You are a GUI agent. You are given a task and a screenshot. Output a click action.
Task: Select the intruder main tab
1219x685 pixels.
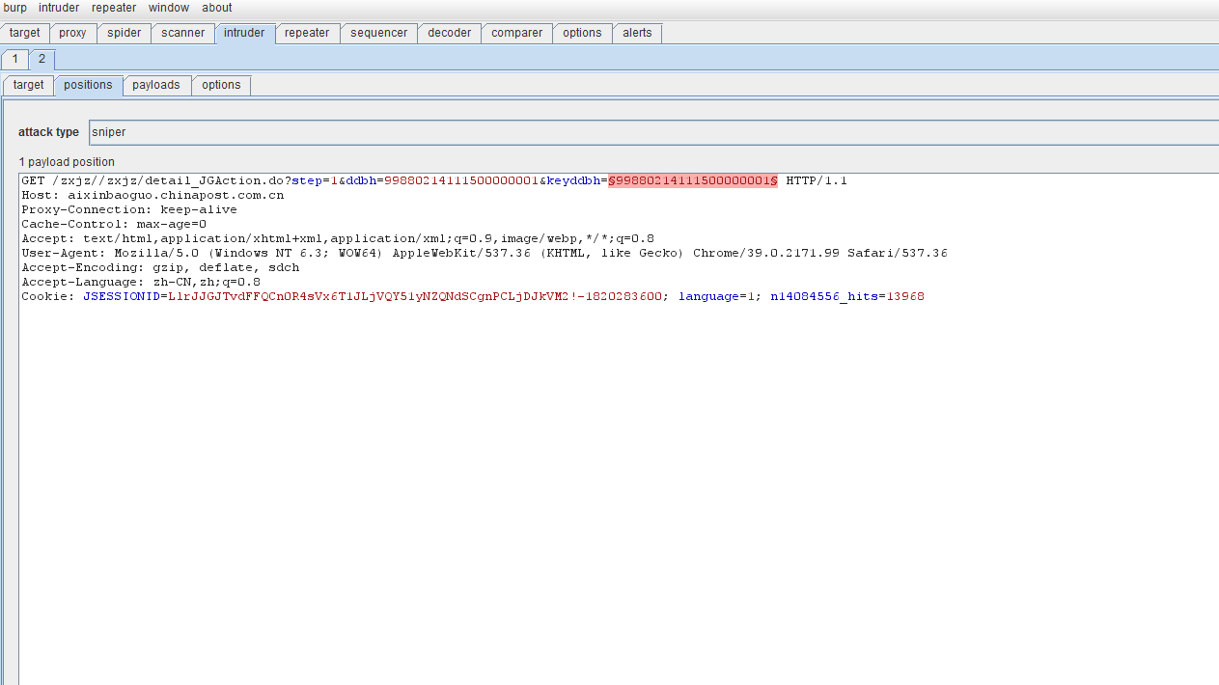[244, 33]
